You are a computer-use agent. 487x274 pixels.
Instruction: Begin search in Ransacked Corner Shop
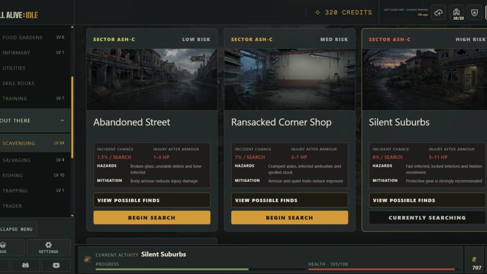(290, 218)
